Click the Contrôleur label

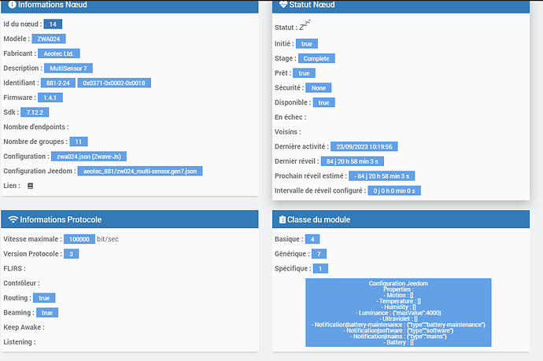[21, 283]
